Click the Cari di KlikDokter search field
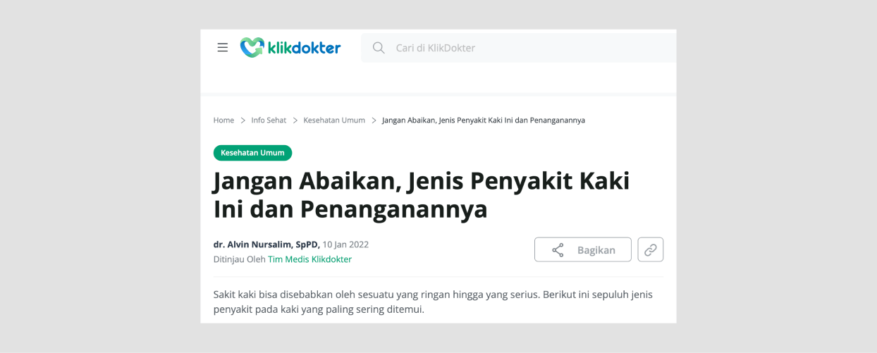Viewport: 877px width, 353px height. [519, 48]
